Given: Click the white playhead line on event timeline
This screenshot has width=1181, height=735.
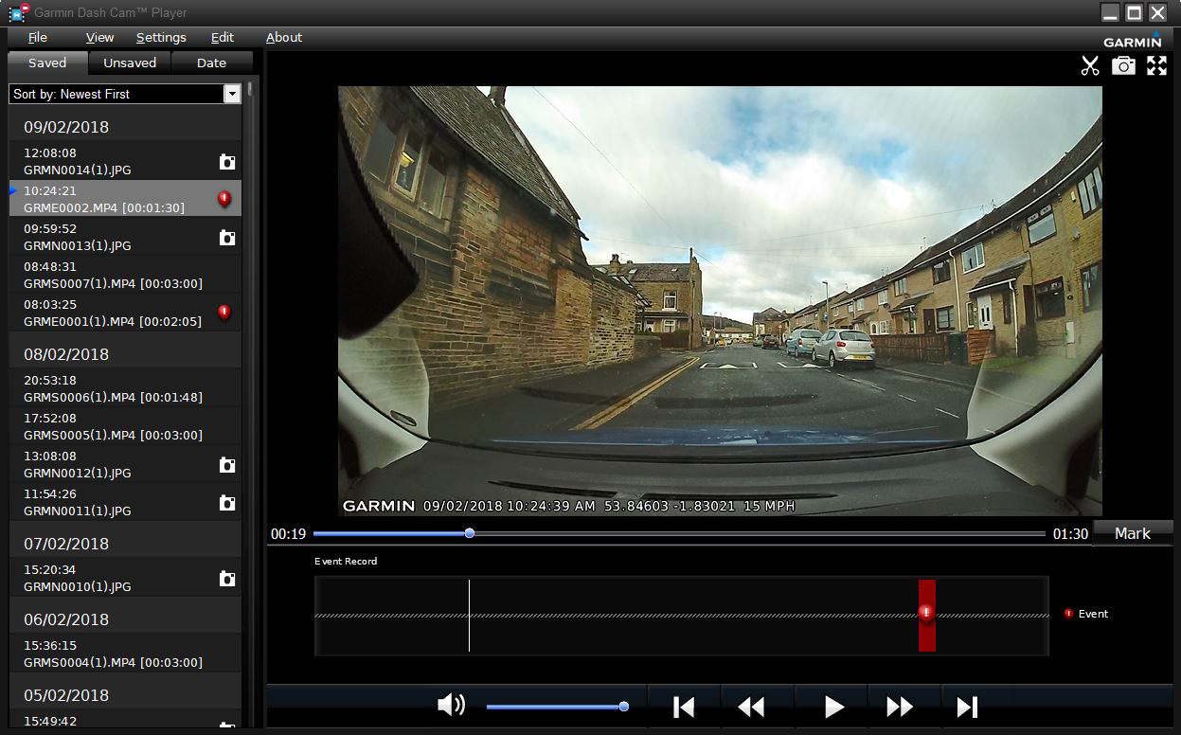Looking at the screenshot, I should [x=469, y=616].
